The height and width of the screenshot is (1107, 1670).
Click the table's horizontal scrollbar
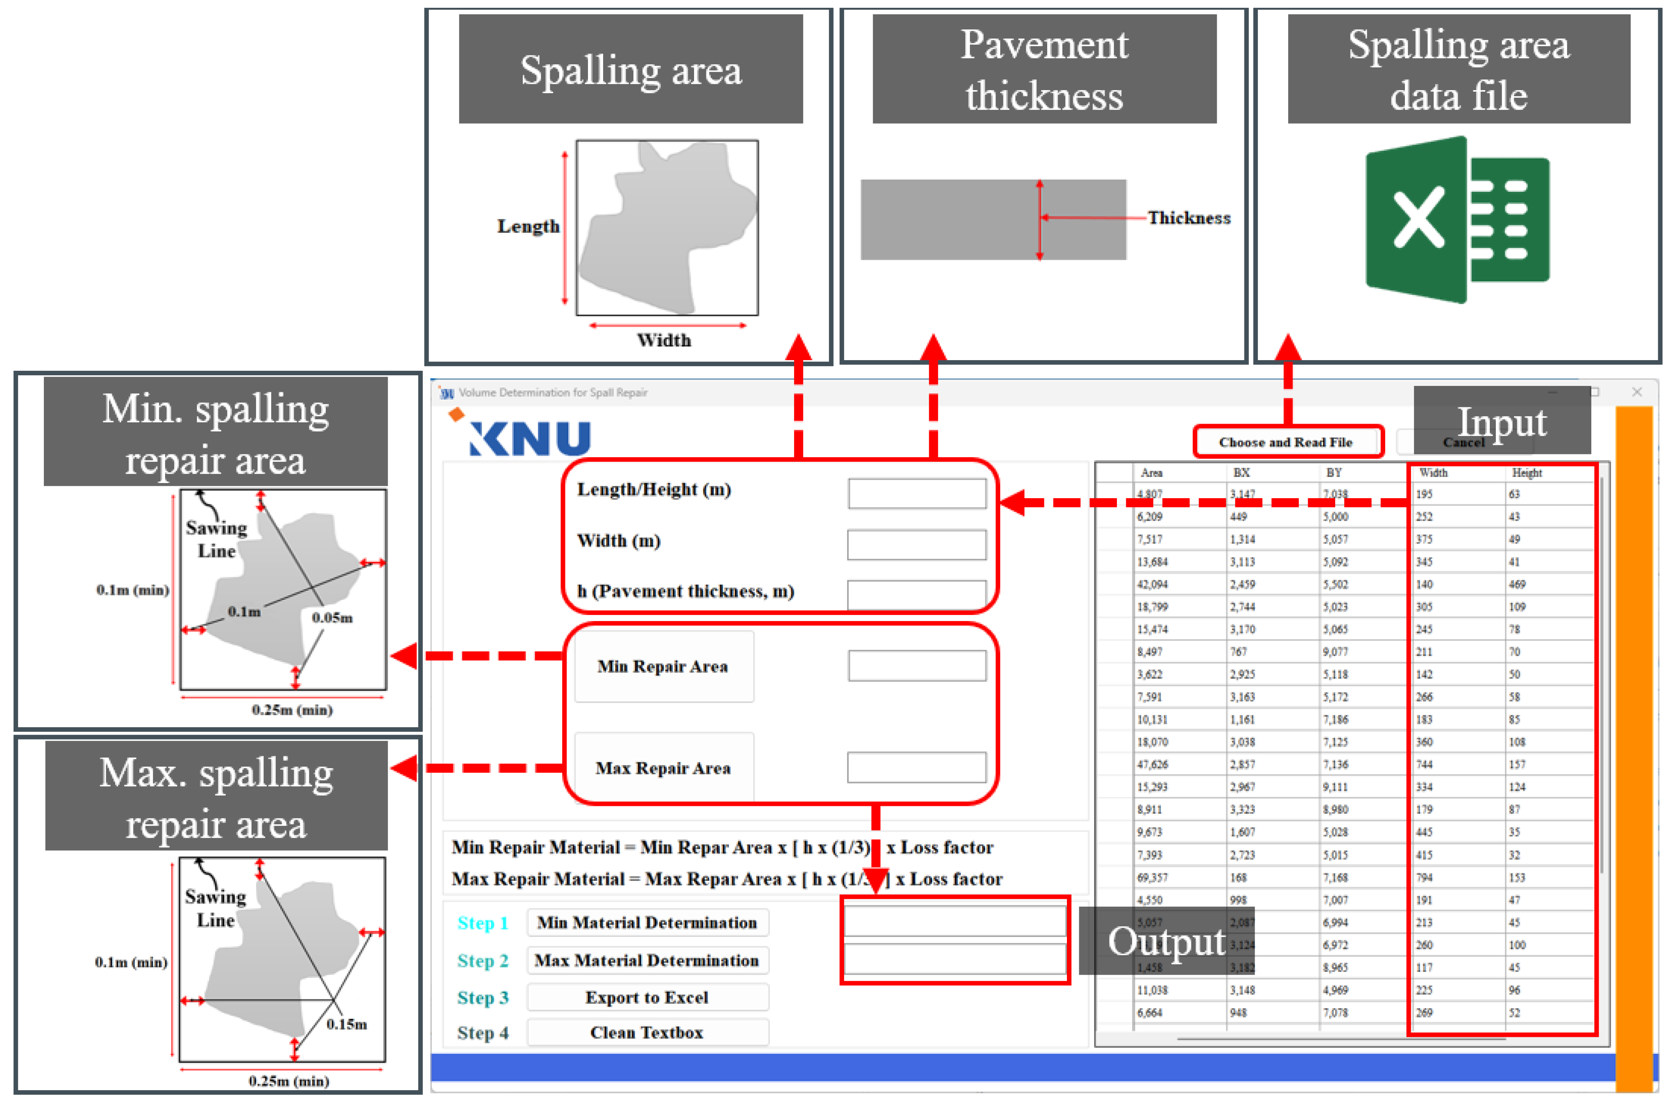(1341, 1039)
